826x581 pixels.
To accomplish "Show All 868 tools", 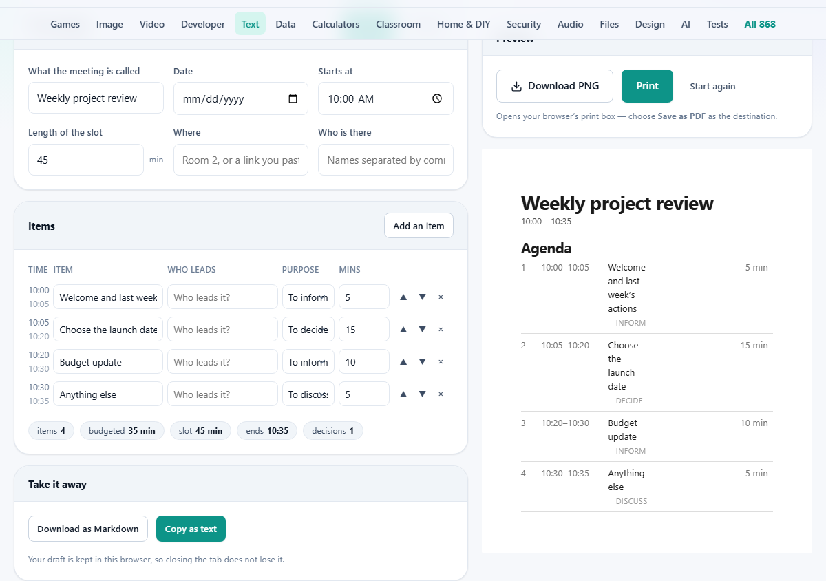I will click(x=760, y=24).
